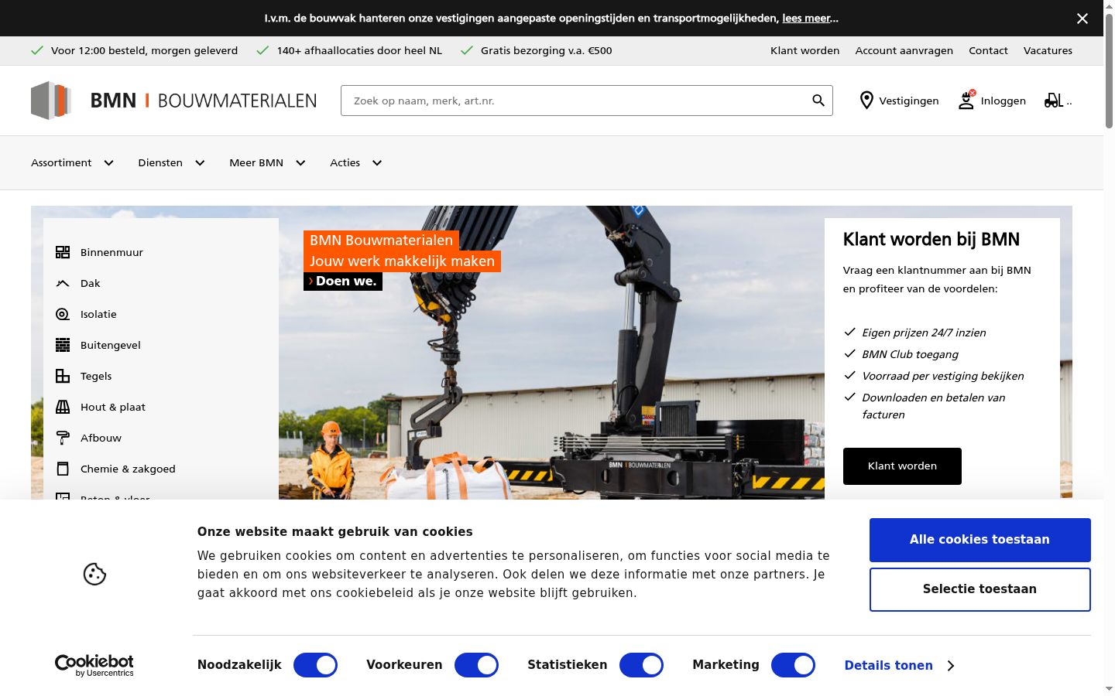The height and width of the screenshot is (696, 1115).
Task: Click the Chemie & zakgoed icon
Action: tap(63, 469)
